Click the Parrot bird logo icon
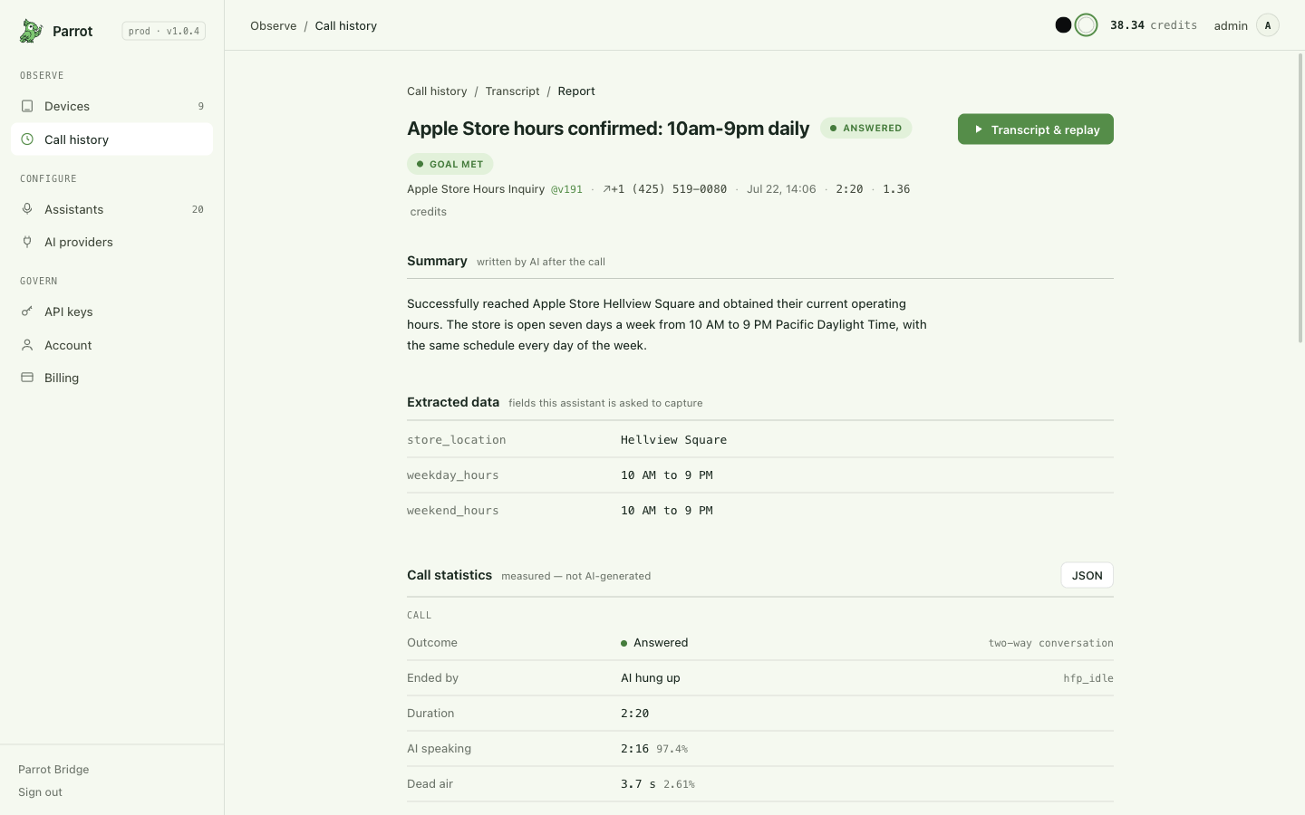This screenshot has width=1305, height=815. [x=31, y=31]
